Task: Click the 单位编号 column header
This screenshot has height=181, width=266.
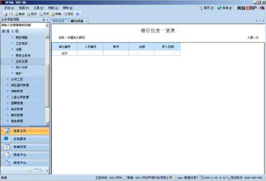Action: 64,47
